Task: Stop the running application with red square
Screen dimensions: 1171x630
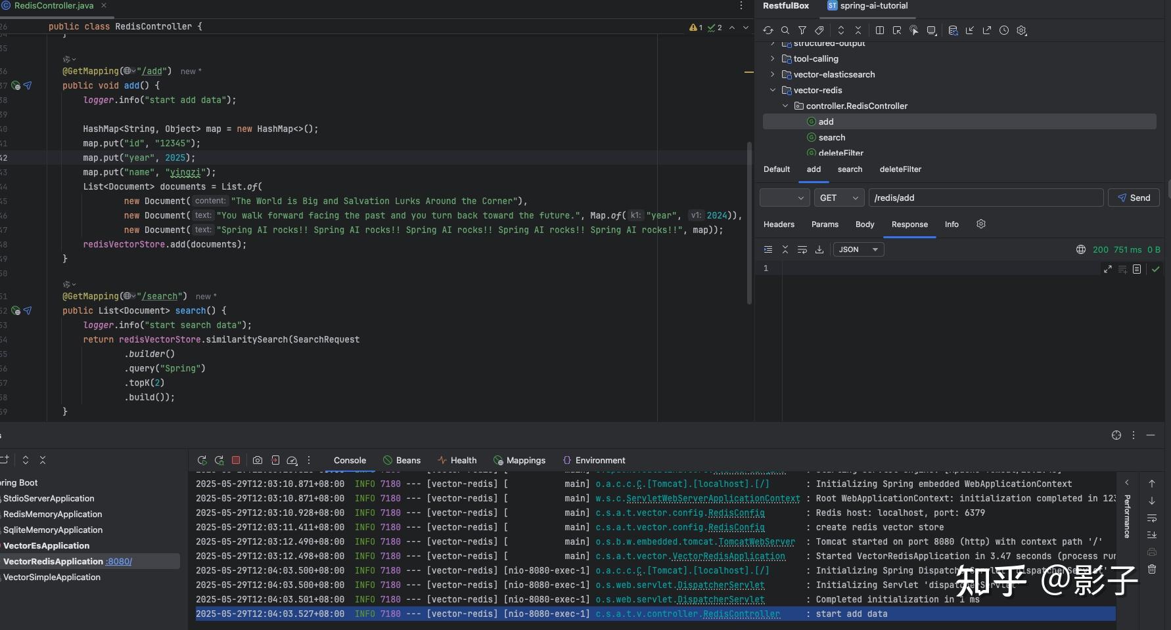Action: click(236, 460)
